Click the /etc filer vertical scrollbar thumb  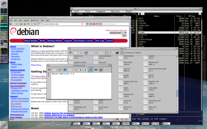(177, 93)
